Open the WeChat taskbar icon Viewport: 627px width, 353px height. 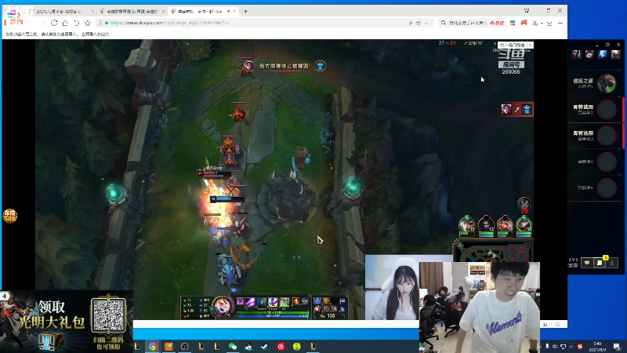tap(233, 346)
